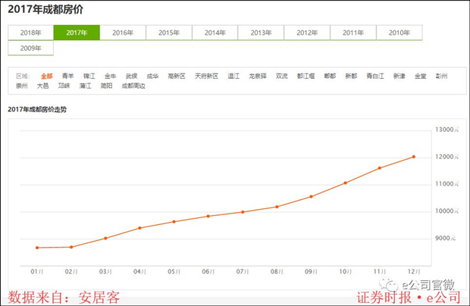Filter by 青羊 district
Screen dimensions: 470x306
pyautogui.click(x=67, y=76)
